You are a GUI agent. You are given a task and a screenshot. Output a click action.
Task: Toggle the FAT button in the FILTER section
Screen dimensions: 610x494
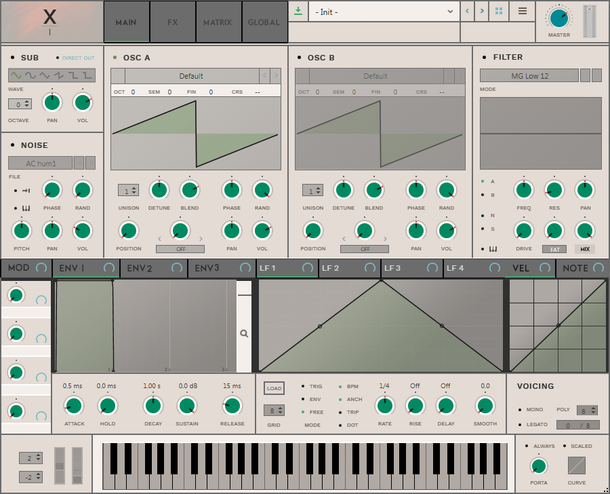click(554, 249)
